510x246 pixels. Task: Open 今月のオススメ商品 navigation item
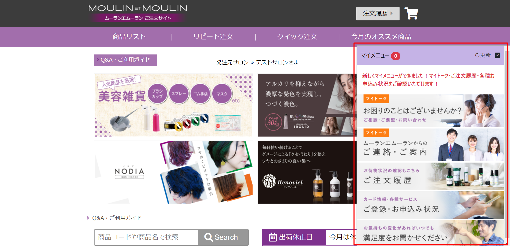coord(381,37)
